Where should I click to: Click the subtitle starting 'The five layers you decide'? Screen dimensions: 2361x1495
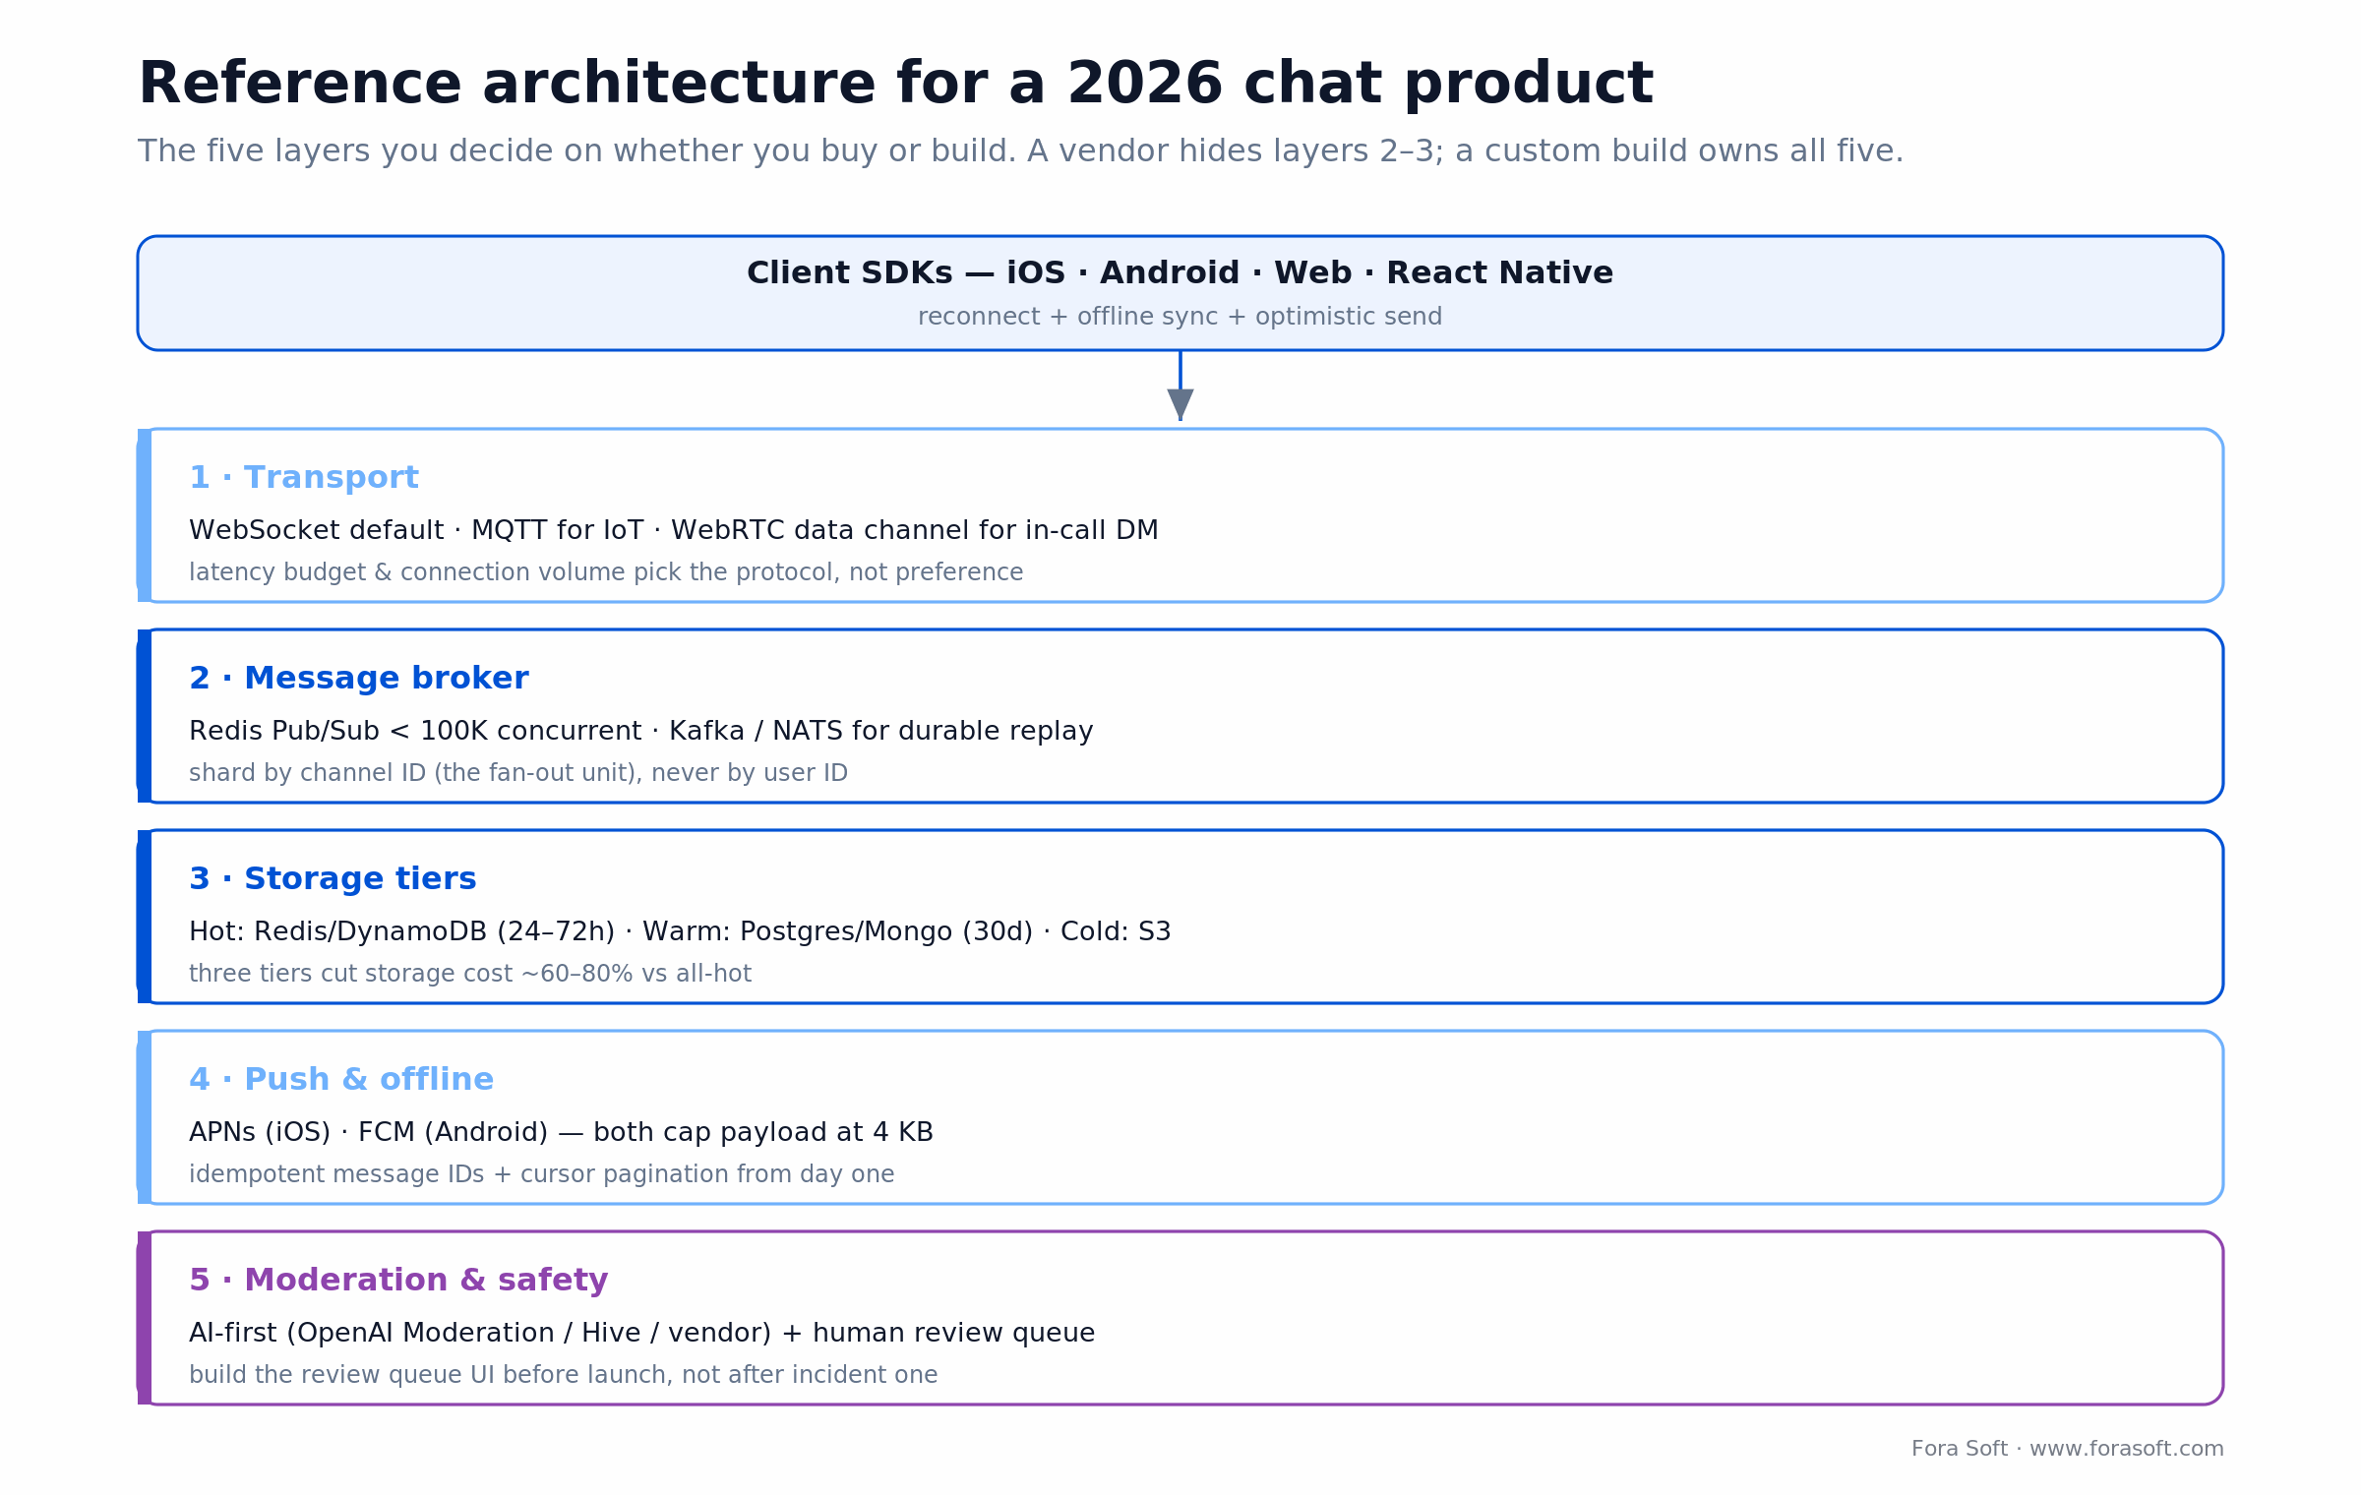click(1020, 151)
